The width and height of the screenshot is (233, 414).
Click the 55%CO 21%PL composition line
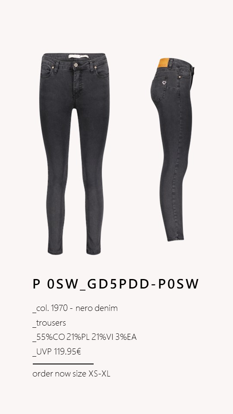point(85,337)
